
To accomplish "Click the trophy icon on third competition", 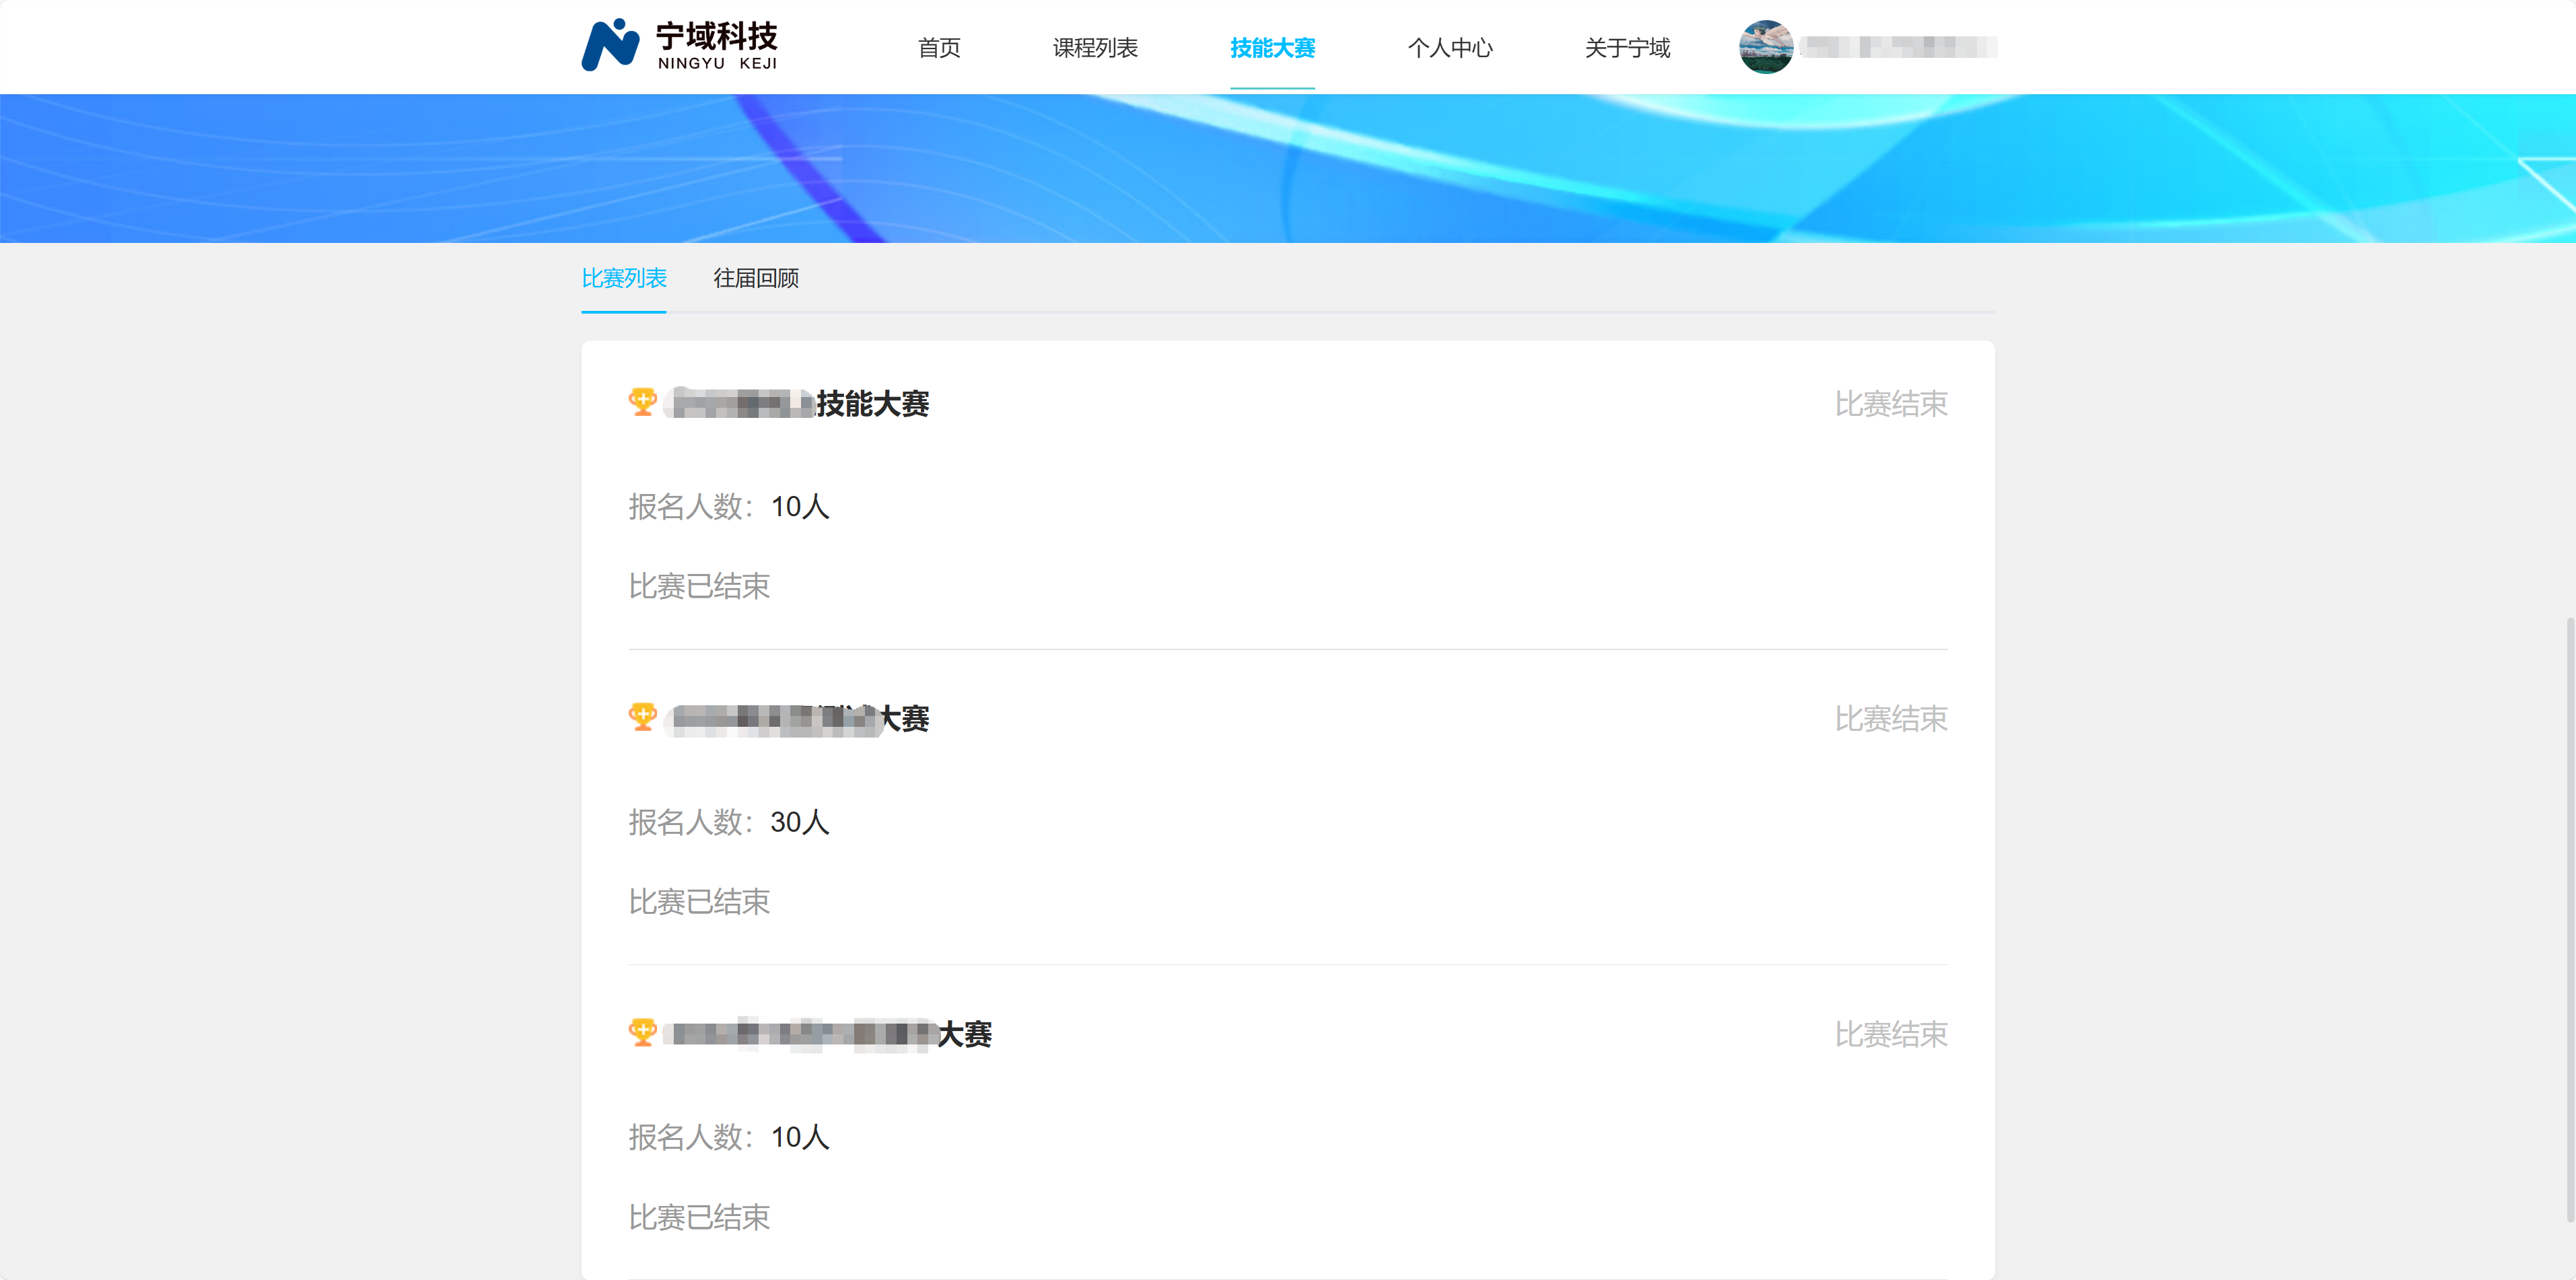I will click(643, 1033).
